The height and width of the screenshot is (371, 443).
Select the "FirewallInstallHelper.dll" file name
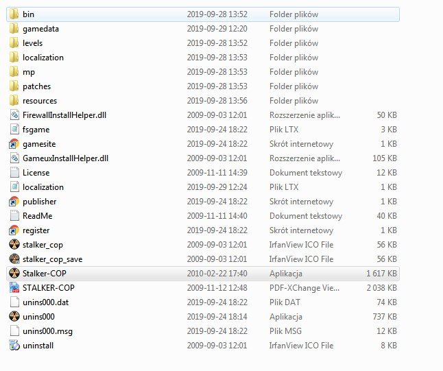(x=64, y=115)
